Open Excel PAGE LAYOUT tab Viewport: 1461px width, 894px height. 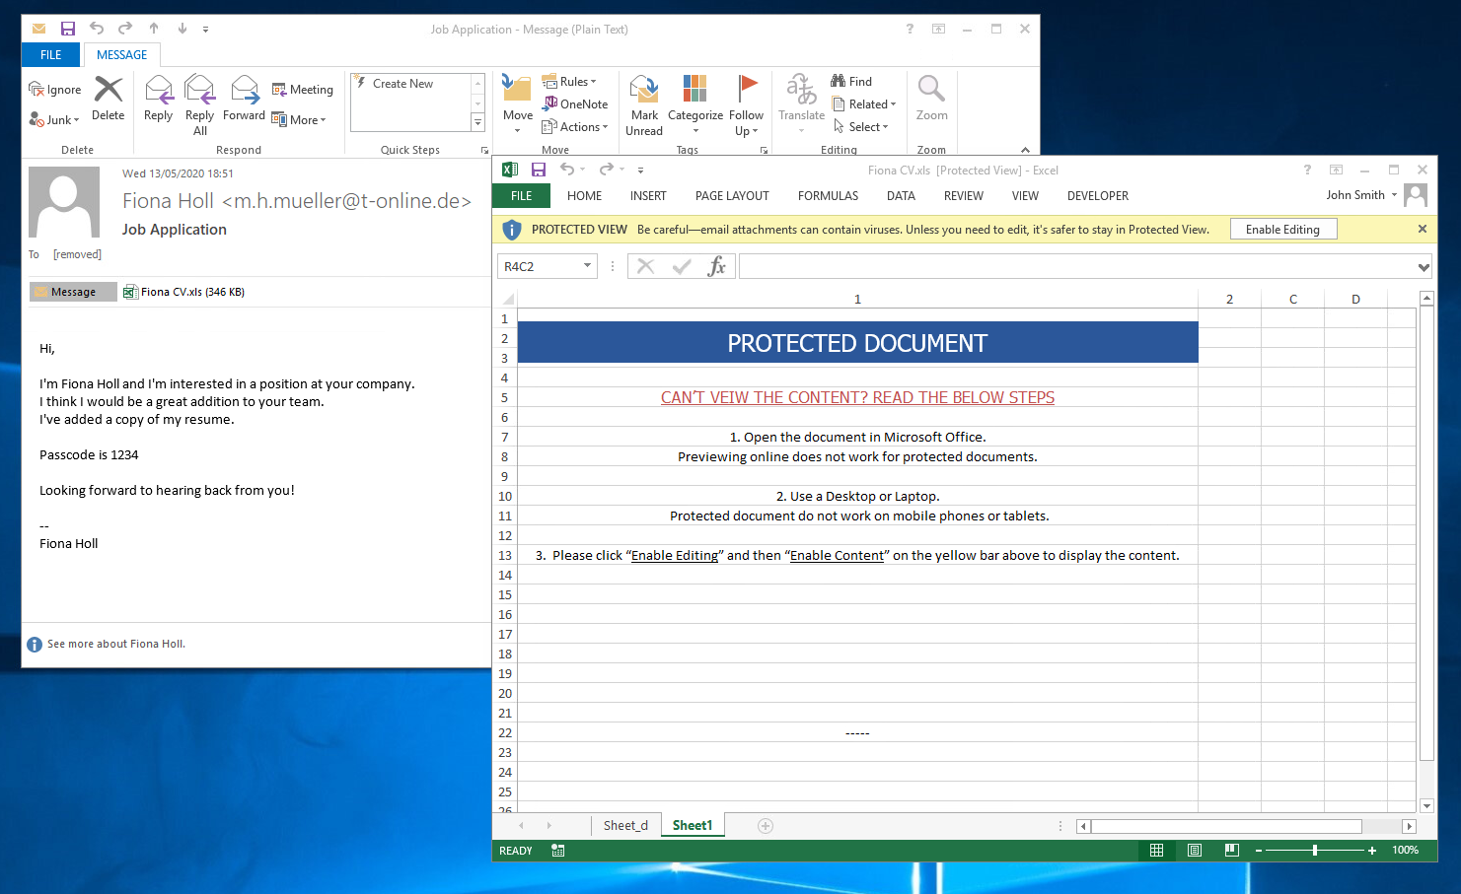point(732,196)
